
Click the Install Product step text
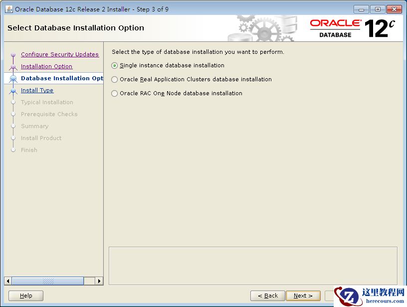41,138
